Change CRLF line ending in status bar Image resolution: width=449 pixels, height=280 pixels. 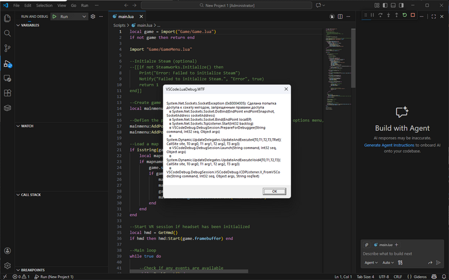398,277
